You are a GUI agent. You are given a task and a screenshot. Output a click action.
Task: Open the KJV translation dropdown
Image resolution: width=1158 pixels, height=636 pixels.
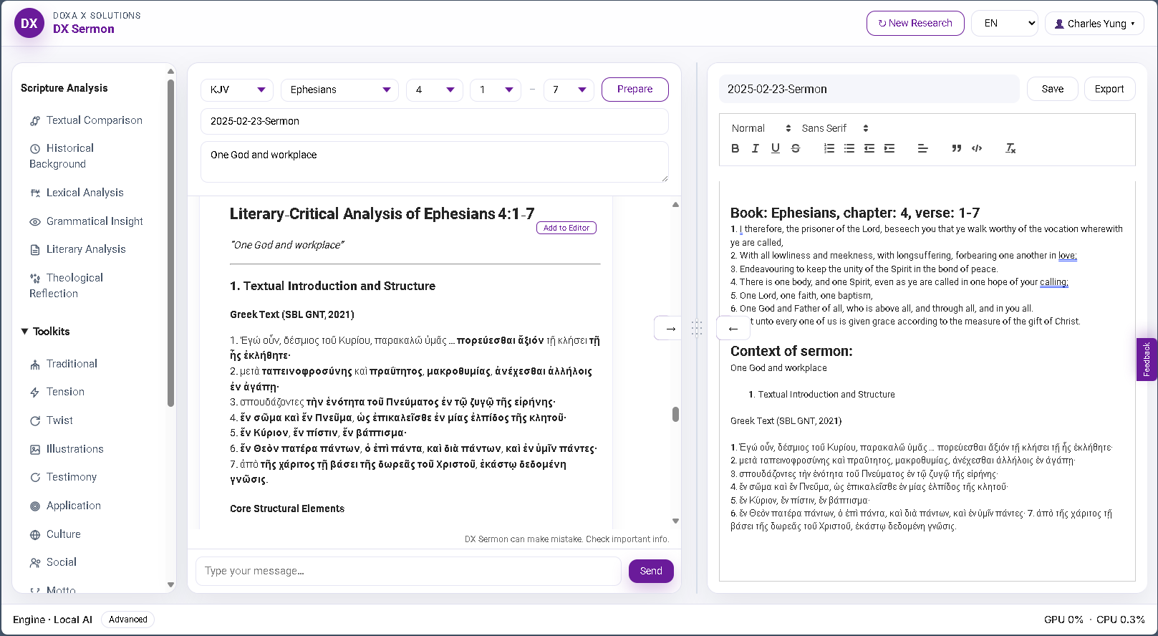[x=237, y=90]
